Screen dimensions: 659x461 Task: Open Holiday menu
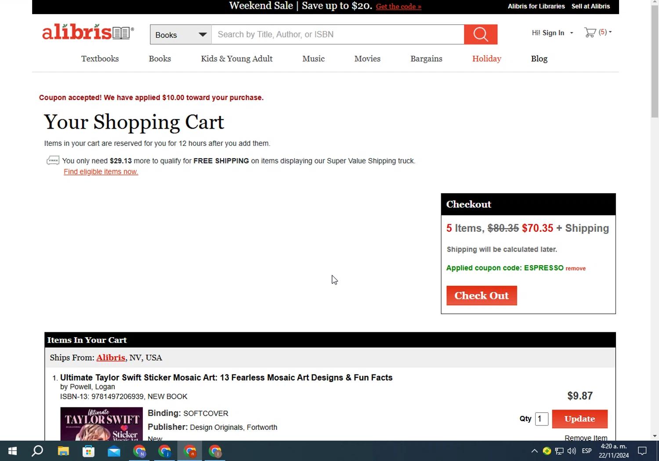(487, 58)
